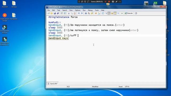
Task: Select Script version 1.8.exe desktop icon
Action: 5,17
